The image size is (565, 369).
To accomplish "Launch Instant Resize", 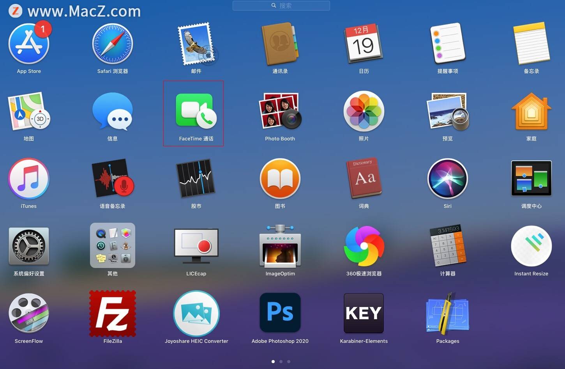I will point(531,247).
